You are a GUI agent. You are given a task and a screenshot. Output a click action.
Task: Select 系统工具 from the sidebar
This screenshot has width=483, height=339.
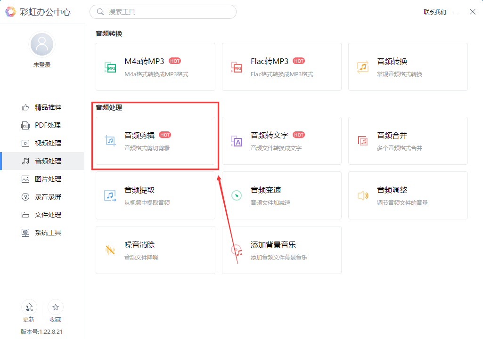point(42,232)
